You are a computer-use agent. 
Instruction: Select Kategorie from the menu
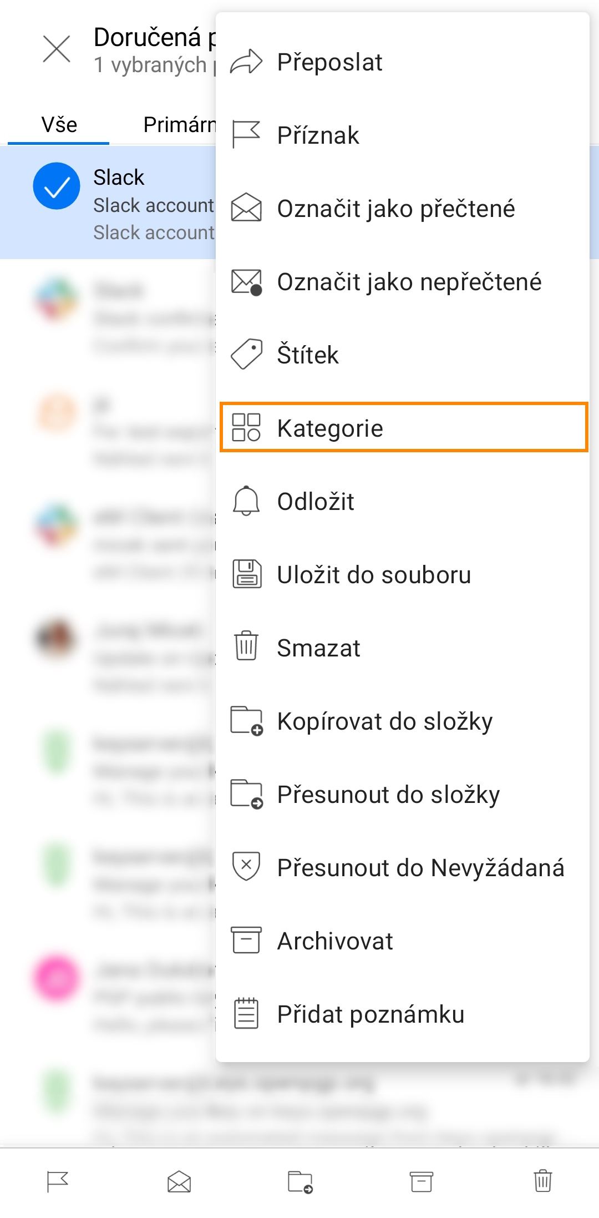tap(403, 428)
